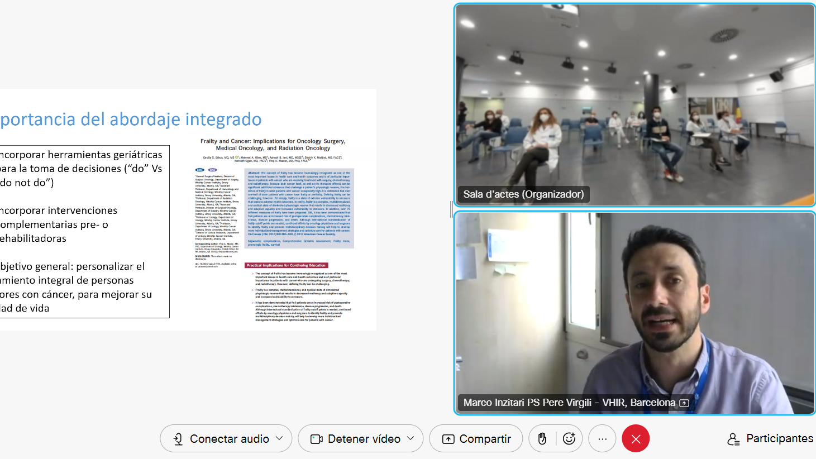Leave meeting with red X button
Screen dimensions: 816x459
click(x=636, y=439)
